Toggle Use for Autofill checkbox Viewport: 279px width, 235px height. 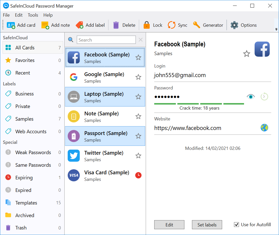point(236,224)
